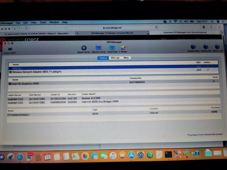Image resolution: width=227 pixels, height=170 pixels.
Task: Open the Help menu
Action: pyautogui.click(x=65, y=22)
